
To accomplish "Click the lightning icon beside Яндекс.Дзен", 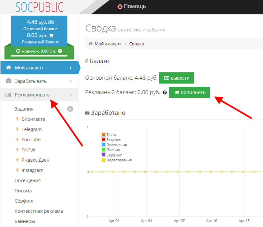I will click(17, 160).
